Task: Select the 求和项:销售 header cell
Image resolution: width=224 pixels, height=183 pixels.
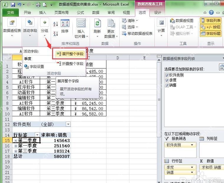Action: [55, 135]
